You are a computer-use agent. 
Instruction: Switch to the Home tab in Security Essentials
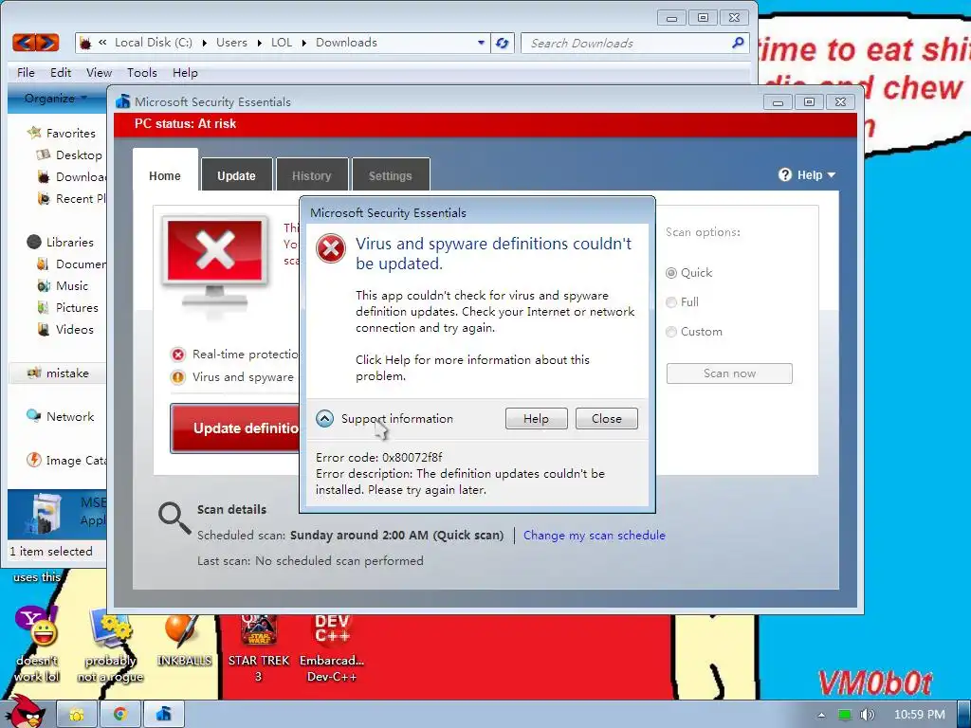click(x=165, y=175)
